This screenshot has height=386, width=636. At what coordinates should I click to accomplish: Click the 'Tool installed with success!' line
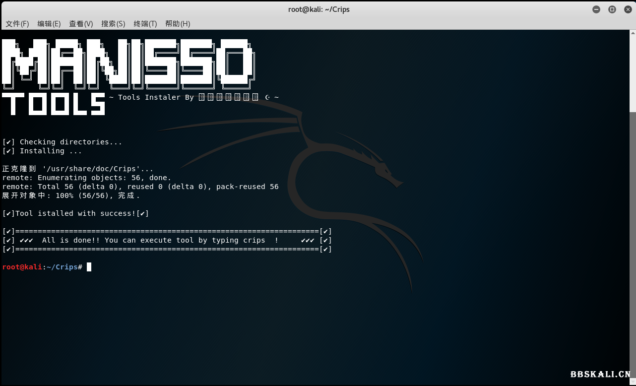pos(75,213)
